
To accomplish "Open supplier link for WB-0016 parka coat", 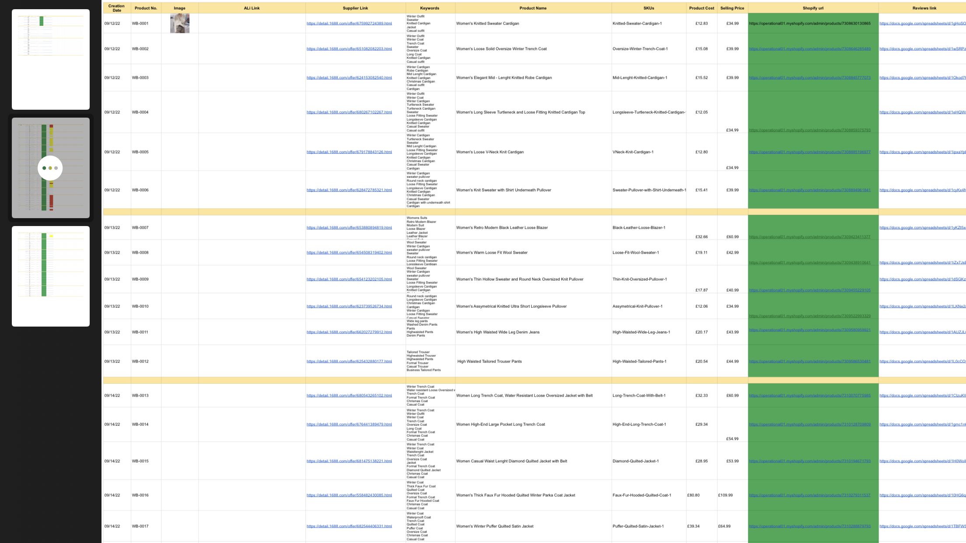I will [349, 495].
